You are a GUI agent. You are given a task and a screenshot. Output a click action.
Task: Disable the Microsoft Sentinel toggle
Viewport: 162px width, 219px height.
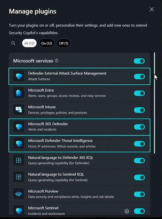[x=139, y=211]
